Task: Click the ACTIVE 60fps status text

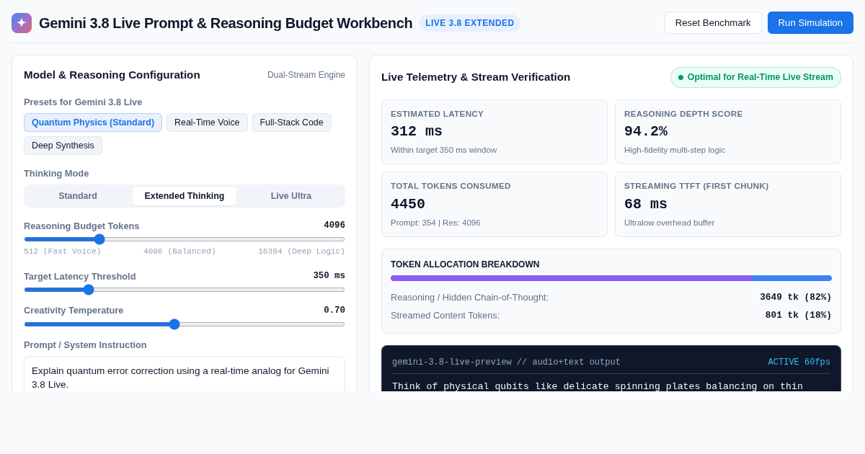Action: pos(799,362)
